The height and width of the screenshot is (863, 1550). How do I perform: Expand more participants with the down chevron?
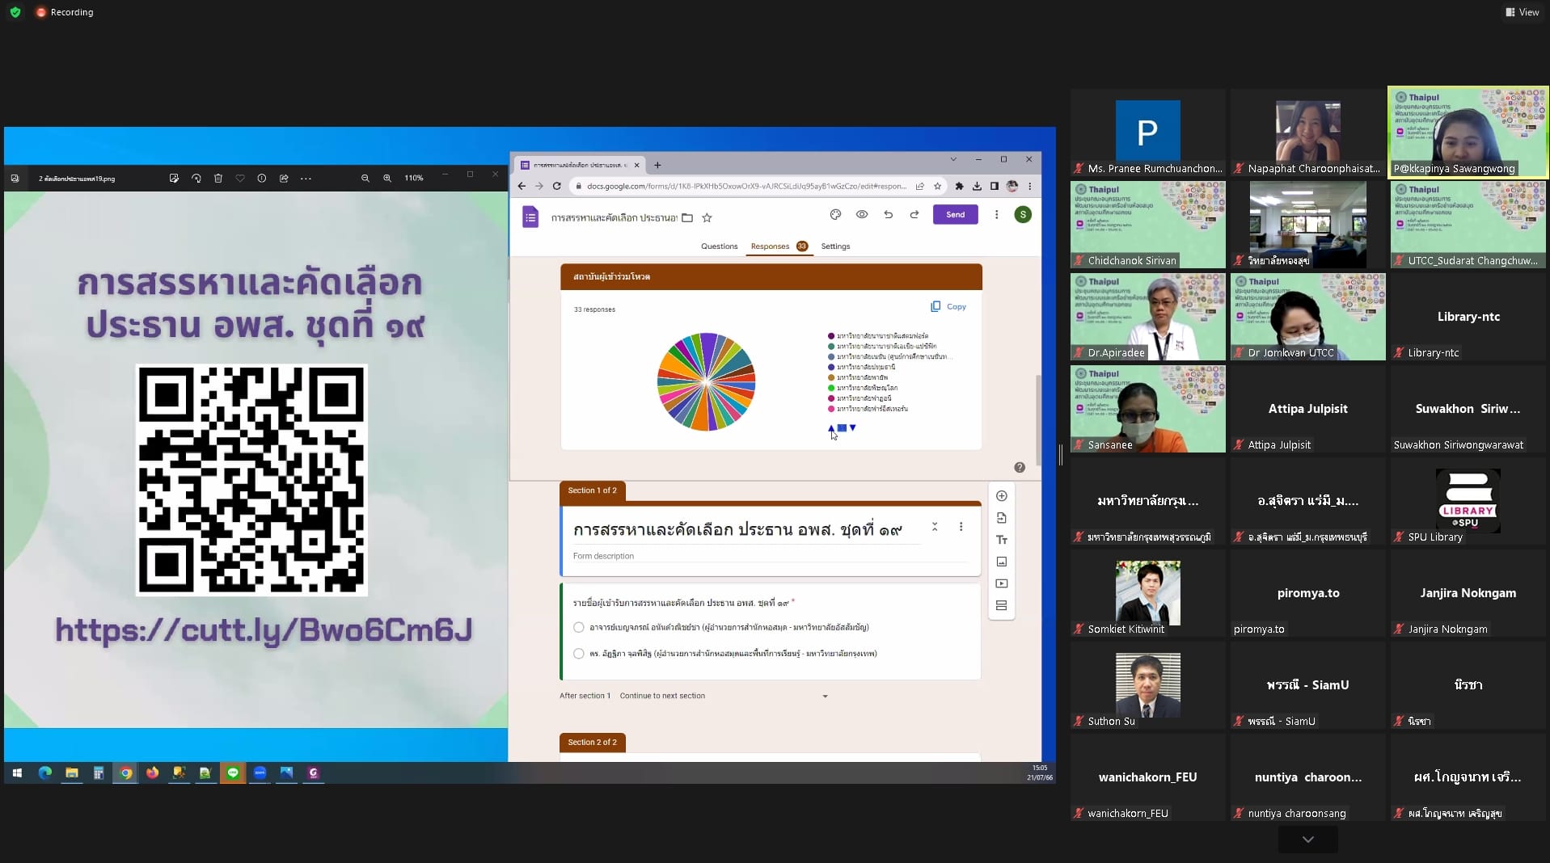(1307, 840)
